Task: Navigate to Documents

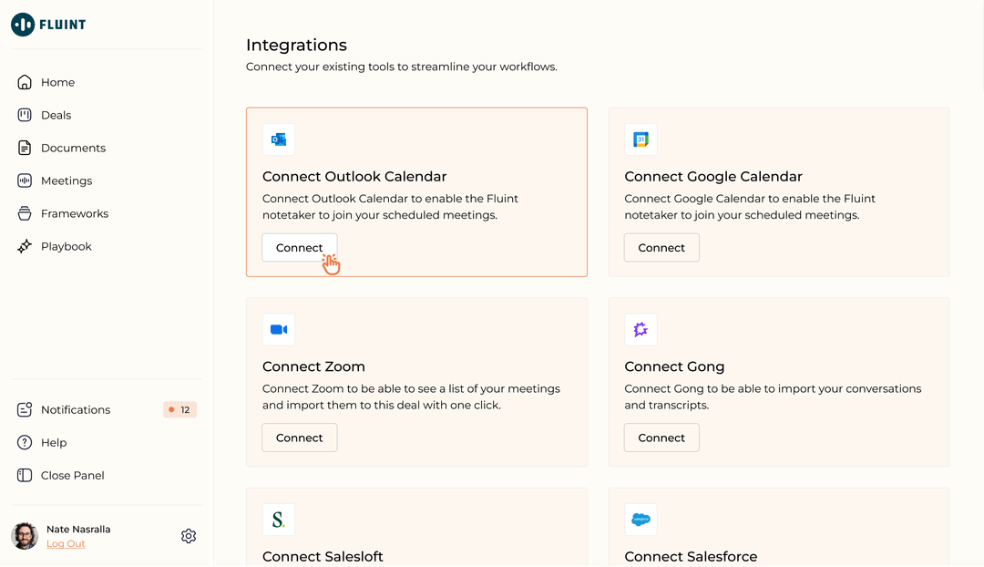Action: pos(73,148)
